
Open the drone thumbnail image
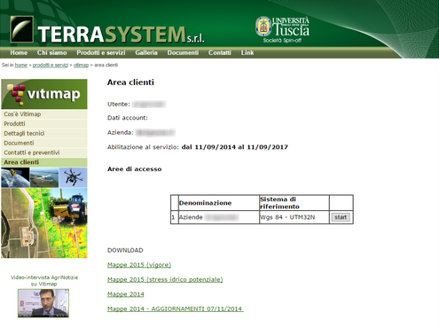tap(73, 177)
